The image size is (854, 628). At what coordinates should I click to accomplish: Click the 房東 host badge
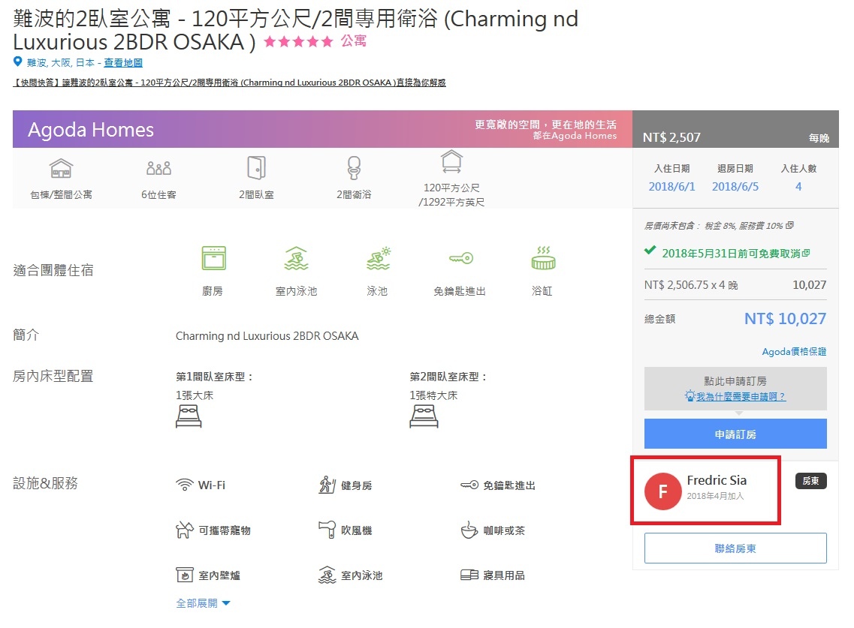coord(811,481)
